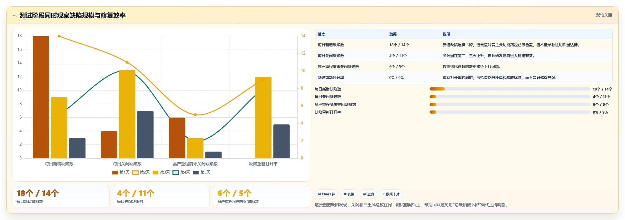Click the orange line point above 每日新增缺陷数
Image resolution: width=625 pixels, height=220 pixels.
pos(59,36)
